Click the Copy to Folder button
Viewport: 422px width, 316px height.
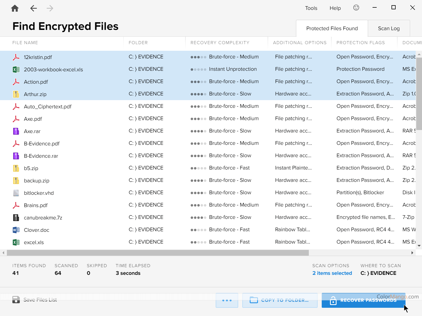point(280,300)
